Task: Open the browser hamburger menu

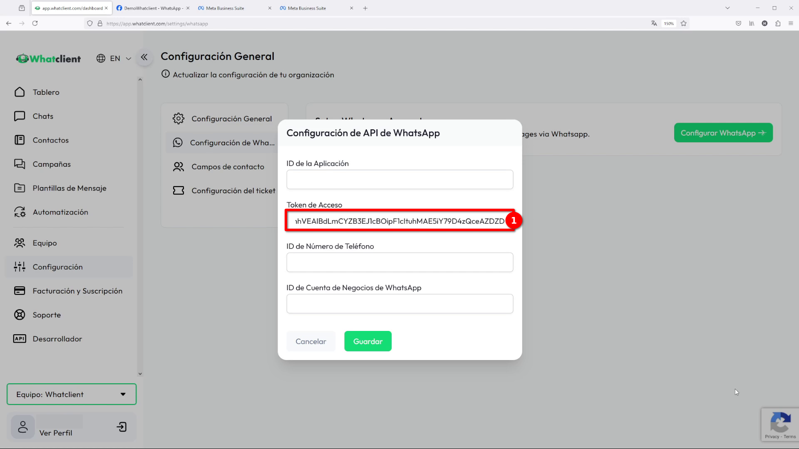Action: click(791, 24)
